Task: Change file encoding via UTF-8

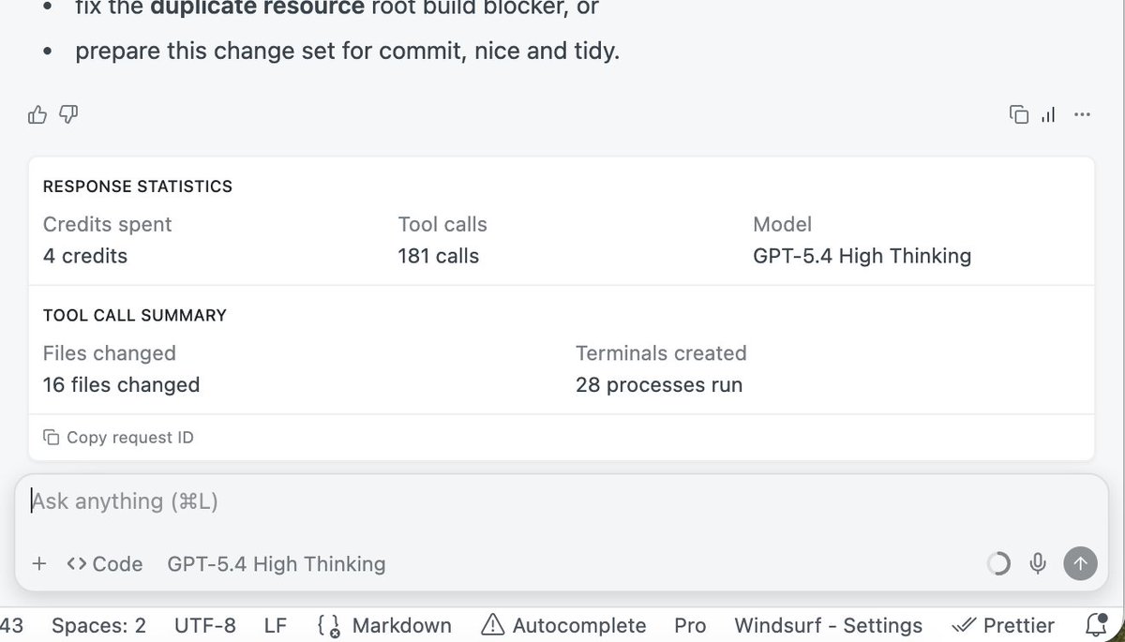Action: 205,625
